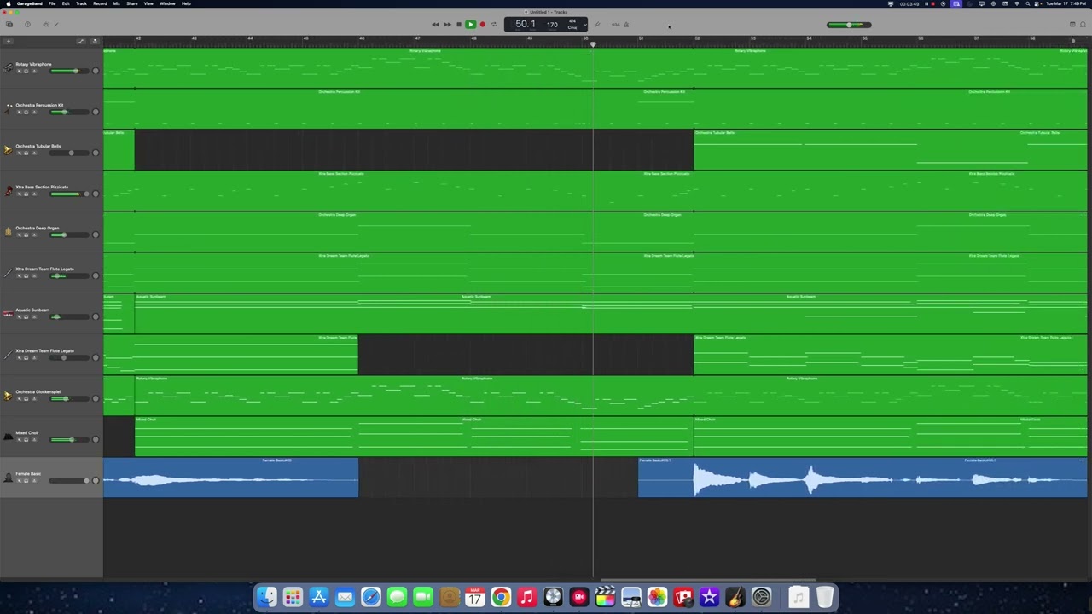Solo the Orchestra Tubular Bells track
This screenshot has width=1092, height=614.
pyautogui.click(x=26, y=153)
